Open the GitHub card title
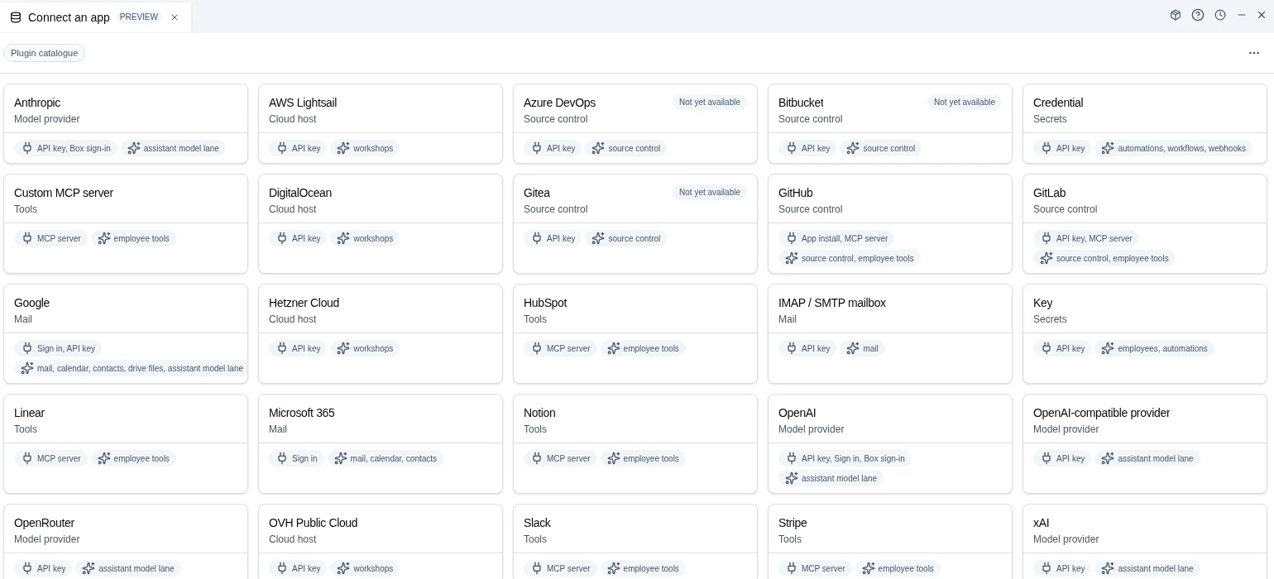1274x579 pixels. tap(795, 193)
